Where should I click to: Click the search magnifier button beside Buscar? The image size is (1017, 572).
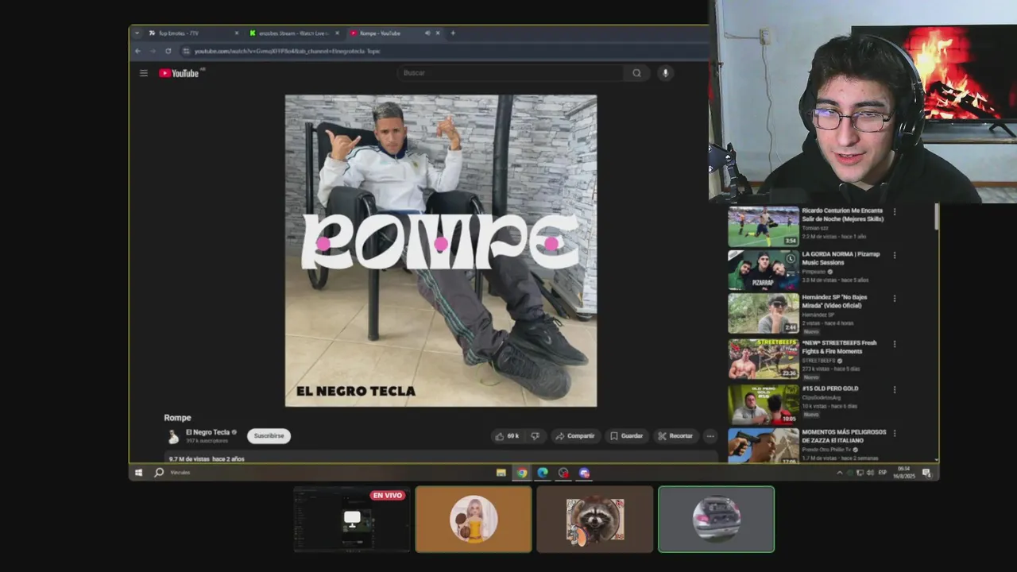(x=636, y=73)
